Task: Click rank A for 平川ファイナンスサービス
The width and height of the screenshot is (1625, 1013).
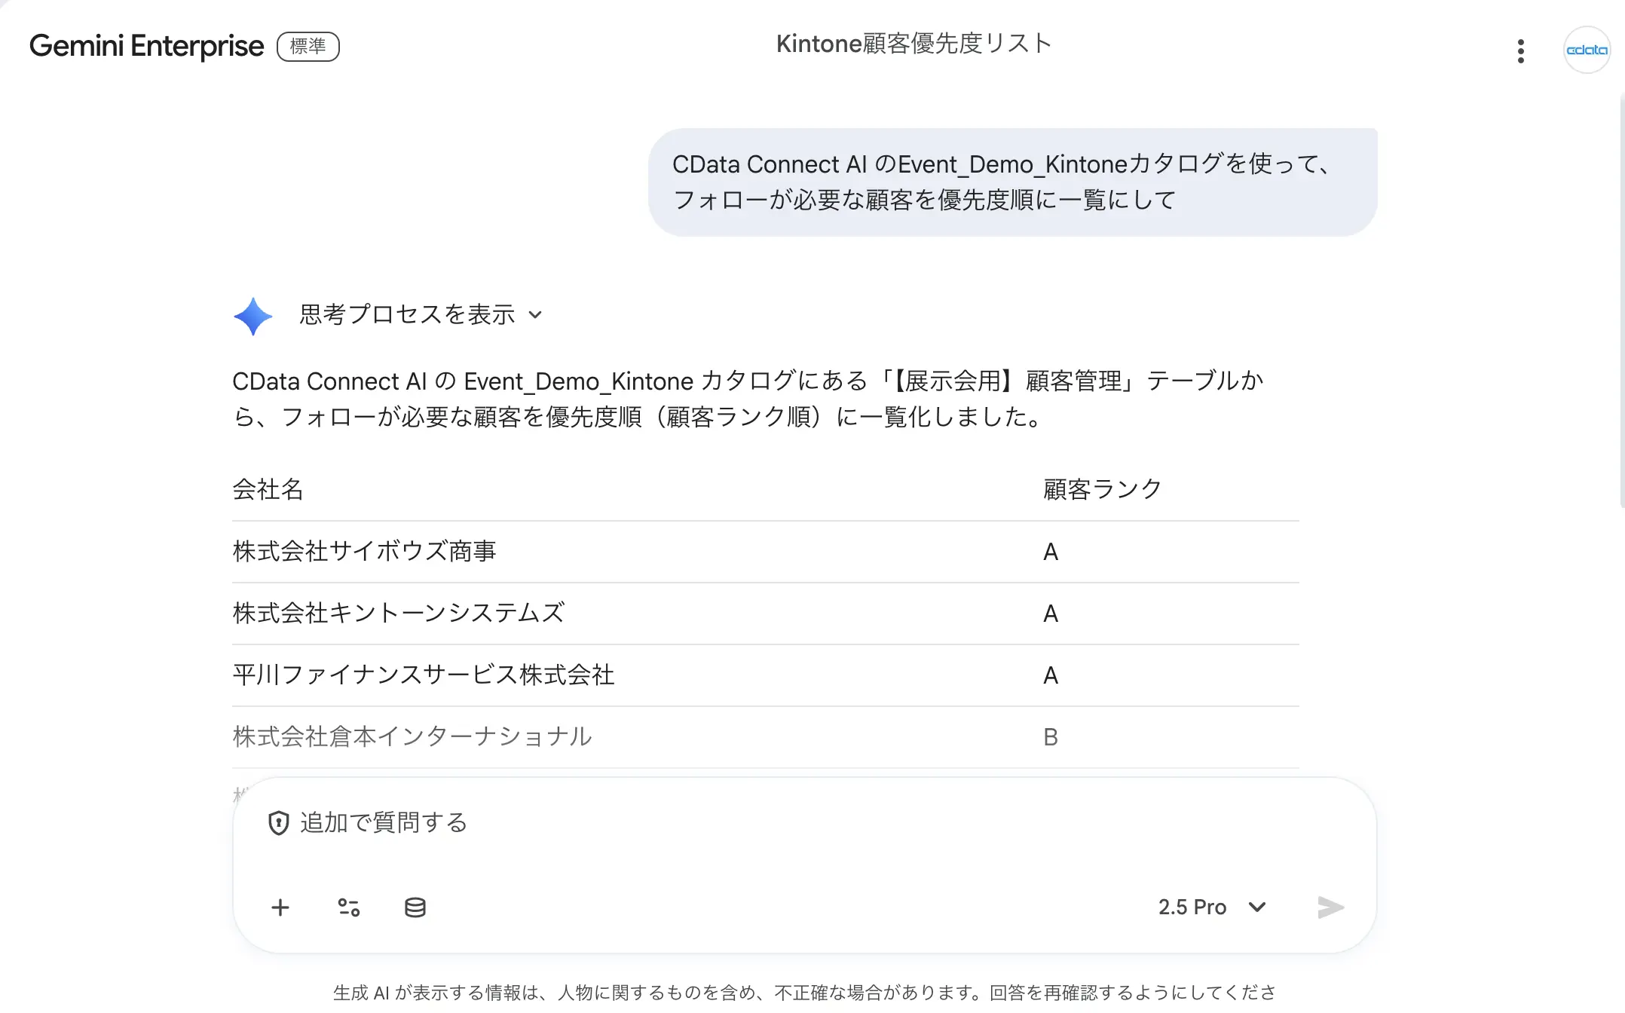Action: tap(1051, 675)
